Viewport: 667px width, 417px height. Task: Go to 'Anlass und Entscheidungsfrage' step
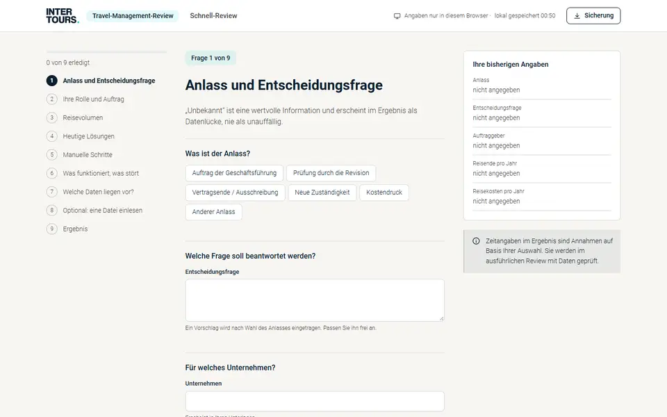[x=109, y=81]
